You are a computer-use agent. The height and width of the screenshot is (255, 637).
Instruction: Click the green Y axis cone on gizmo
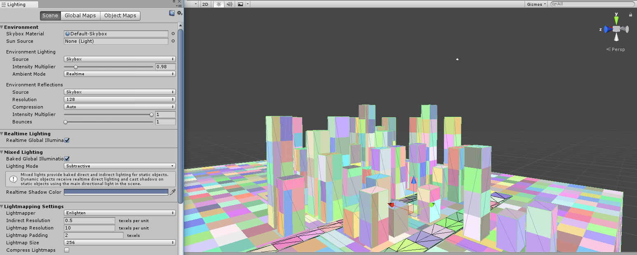616,20
